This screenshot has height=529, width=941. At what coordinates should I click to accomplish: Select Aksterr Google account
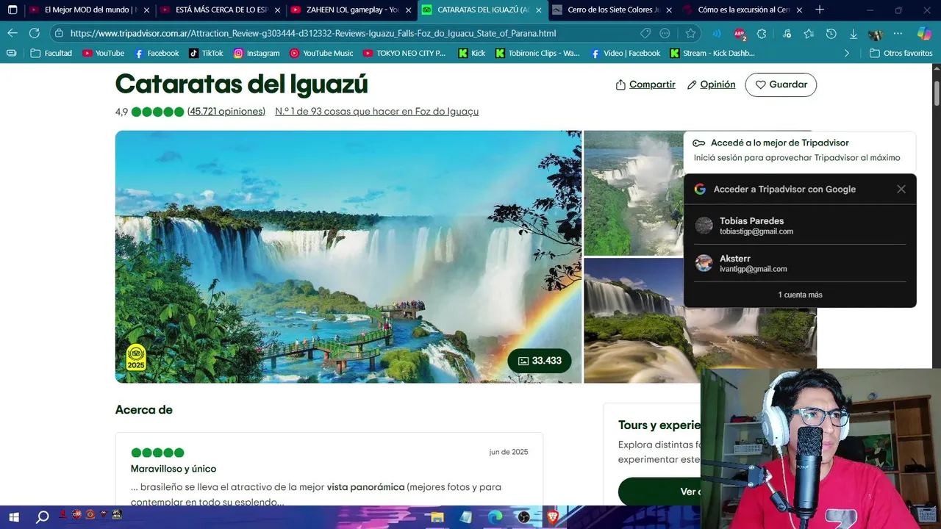click(x=800, y=263)
